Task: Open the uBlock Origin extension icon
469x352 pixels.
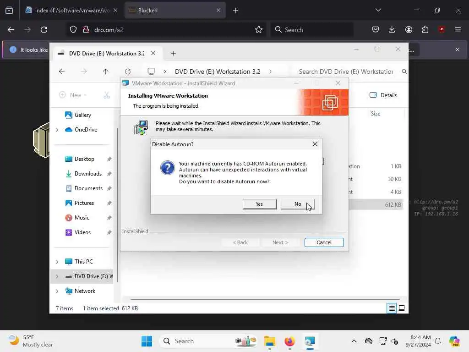Action: (x=442, y=30)
